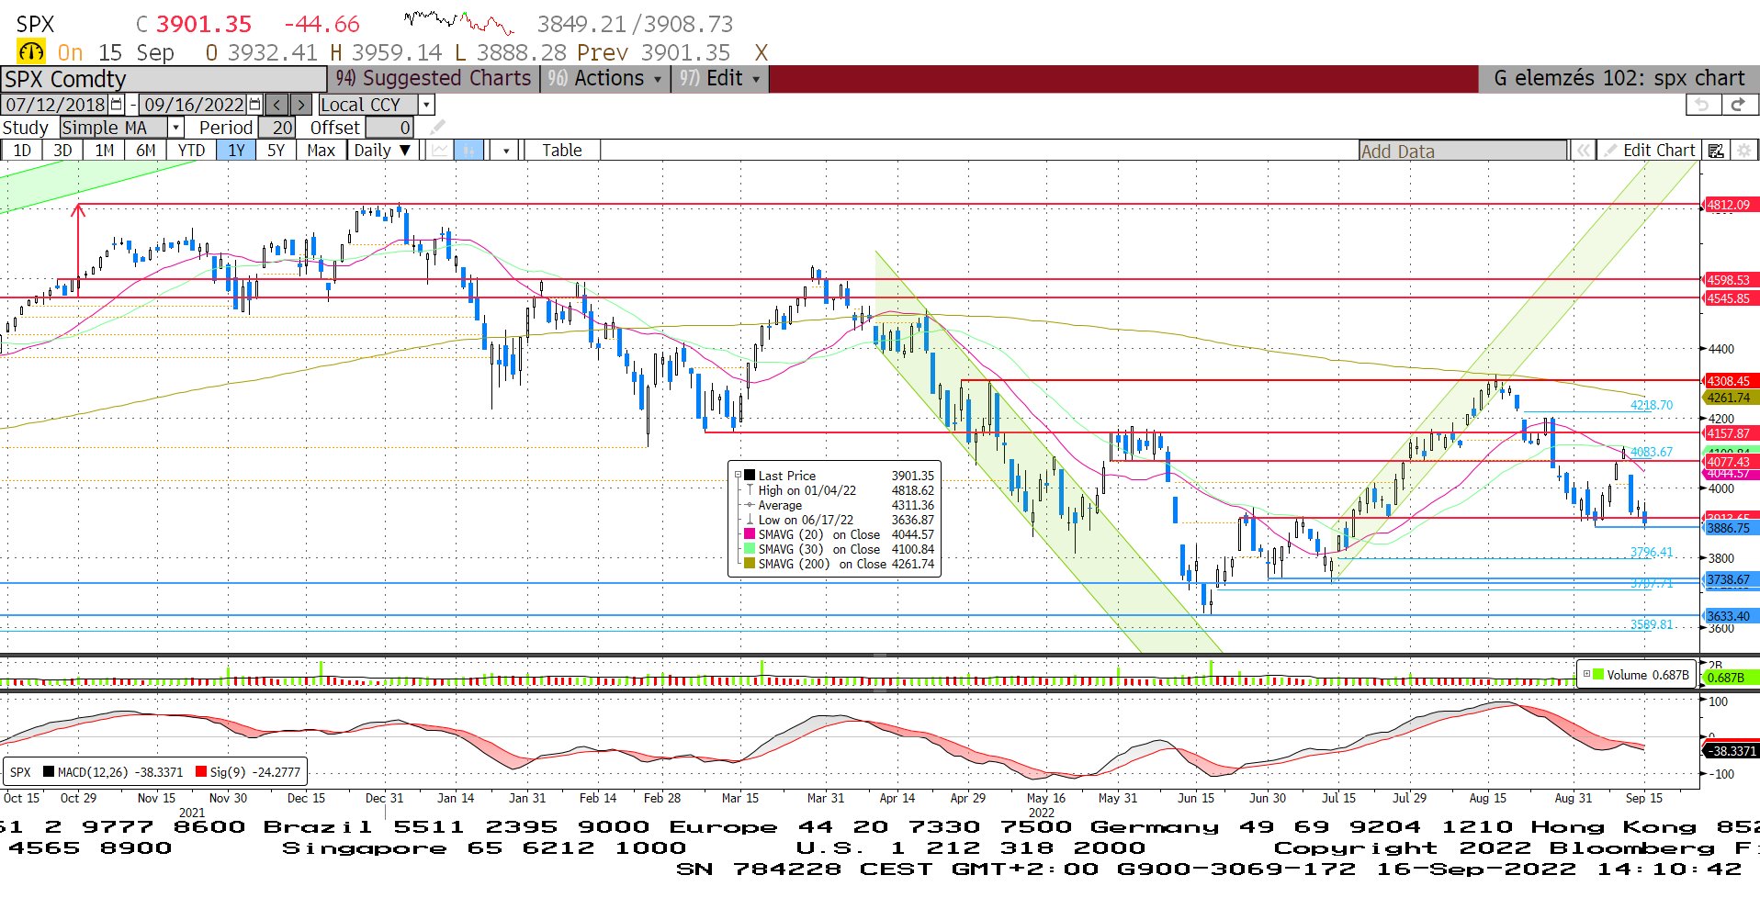Click the -38.3371 MACD axis label
Viewport: 1760px width, 920px height.
click(x=1731, y=751)
